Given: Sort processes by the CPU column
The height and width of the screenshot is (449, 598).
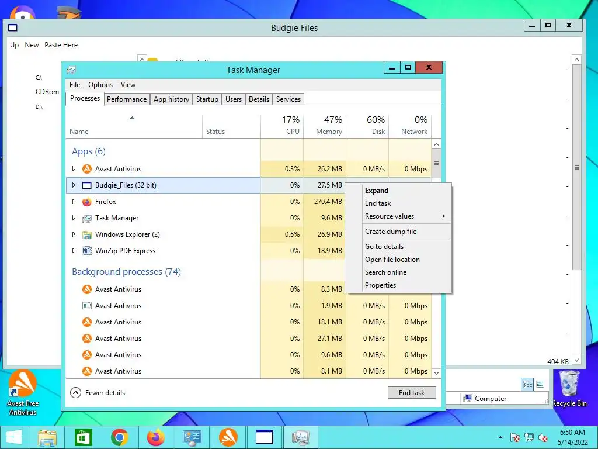Looking at the screenshot, I should tap(282, 126).
